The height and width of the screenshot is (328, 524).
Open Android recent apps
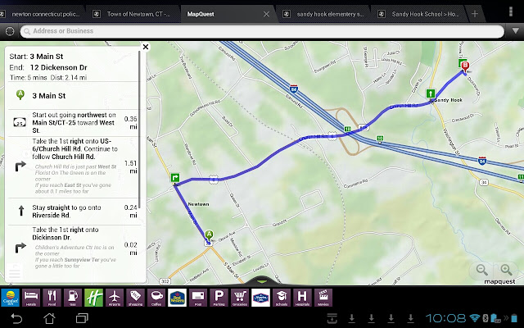tap(82, 318)
